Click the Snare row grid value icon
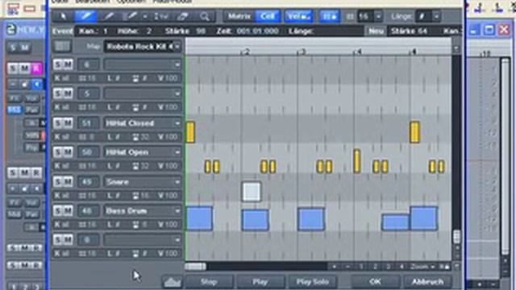Screen dimensions: 516x290 [82, 196]
